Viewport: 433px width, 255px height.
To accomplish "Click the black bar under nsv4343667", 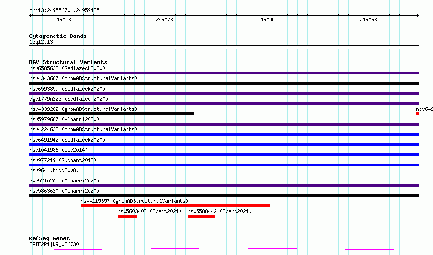I will tap(224, 83).
